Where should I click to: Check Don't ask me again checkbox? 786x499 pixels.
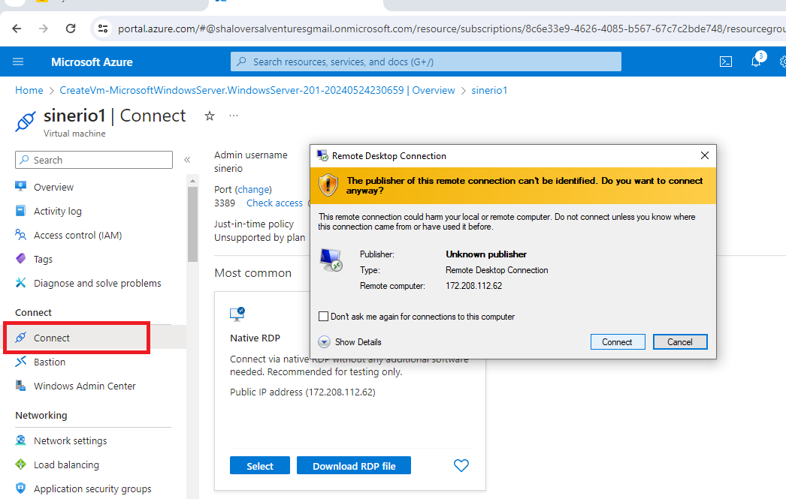(323, 317)
